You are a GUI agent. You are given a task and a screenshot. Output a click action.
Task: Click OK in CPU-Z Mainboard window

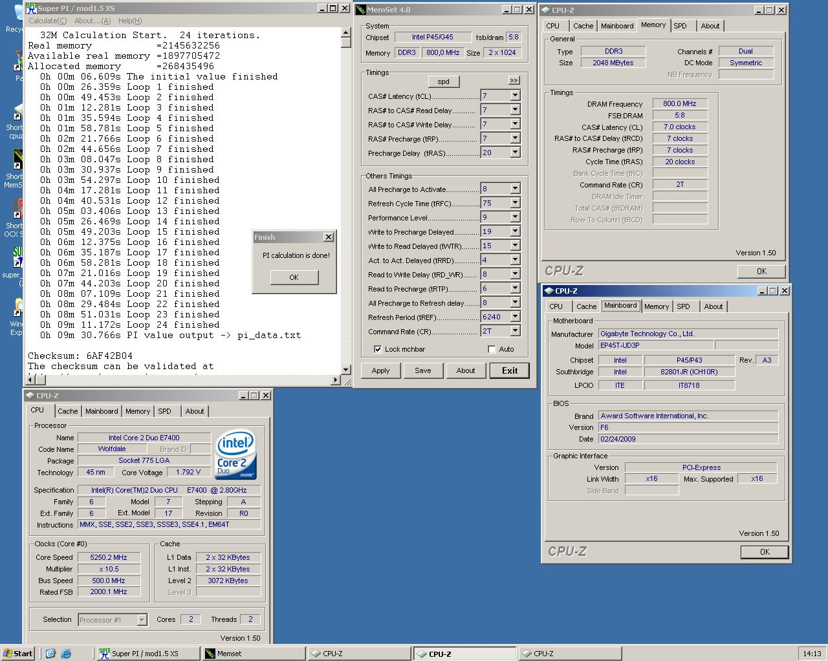click(x=765, y=552)
